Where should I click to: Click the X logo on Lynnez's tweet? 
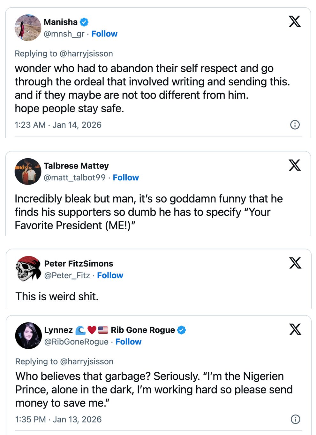coord(295,329)
